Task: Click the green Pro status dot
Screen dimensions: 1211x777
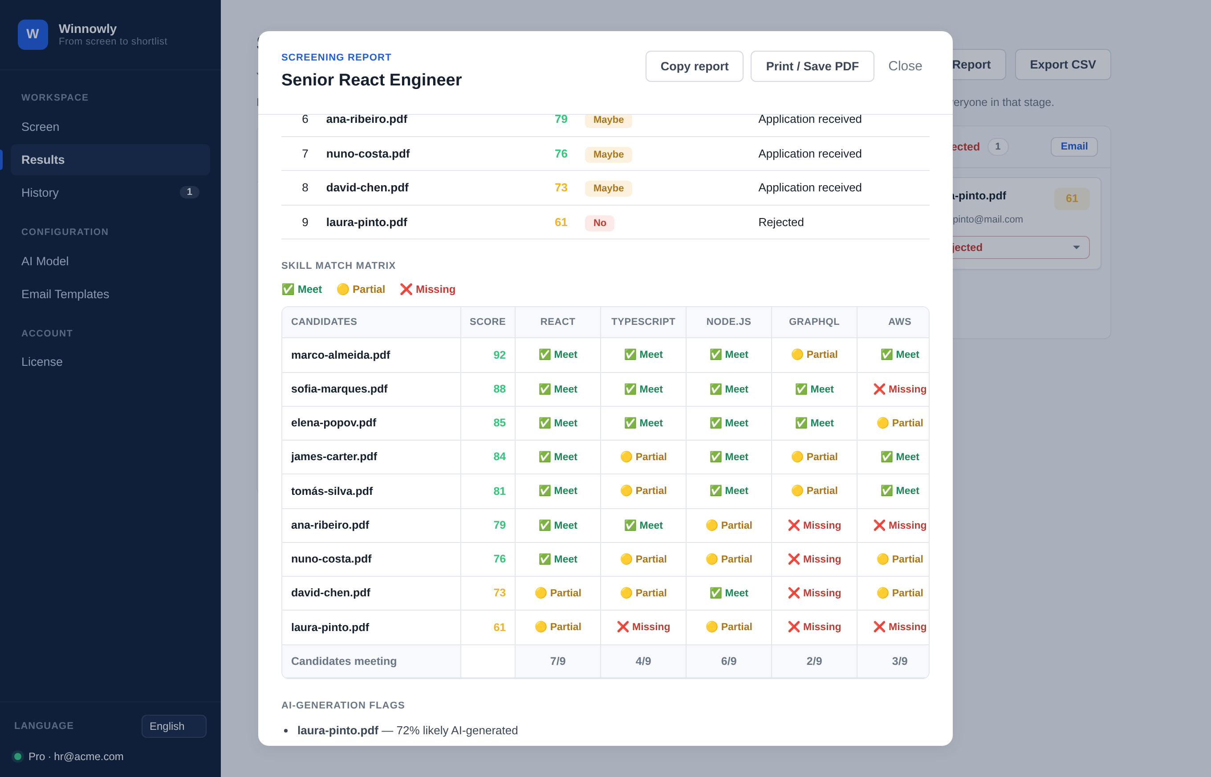Action: (18, 757)
